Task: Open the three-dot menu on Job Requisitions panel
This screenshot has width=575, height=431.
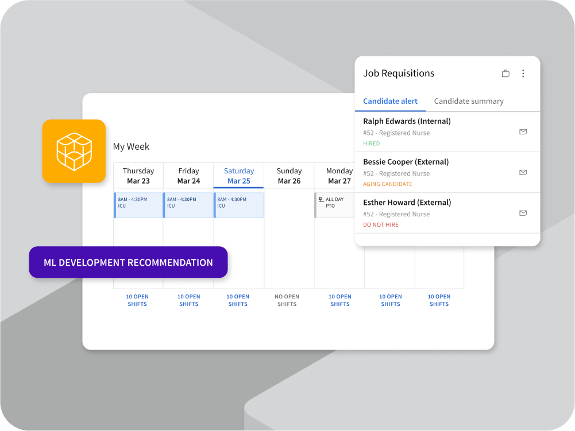Action: 523,73
